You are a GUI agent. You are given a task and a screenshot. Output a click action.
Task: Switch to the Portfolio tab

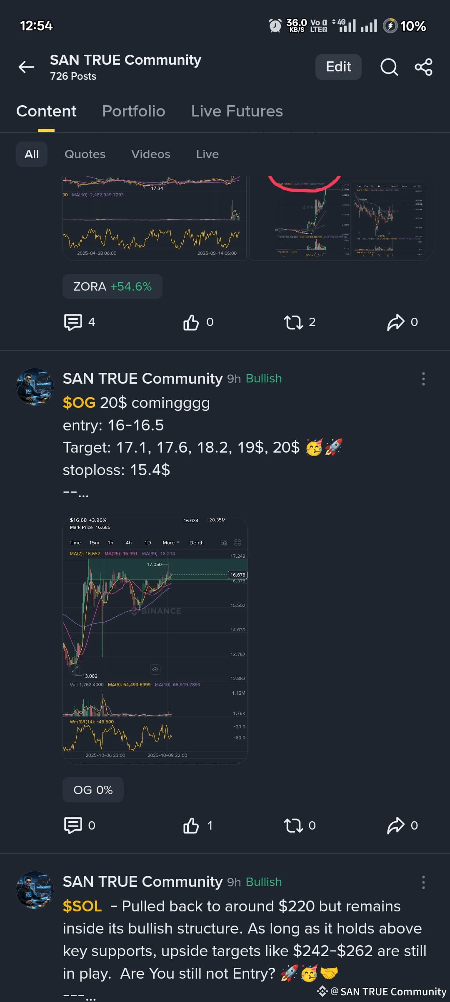point(134,111)
